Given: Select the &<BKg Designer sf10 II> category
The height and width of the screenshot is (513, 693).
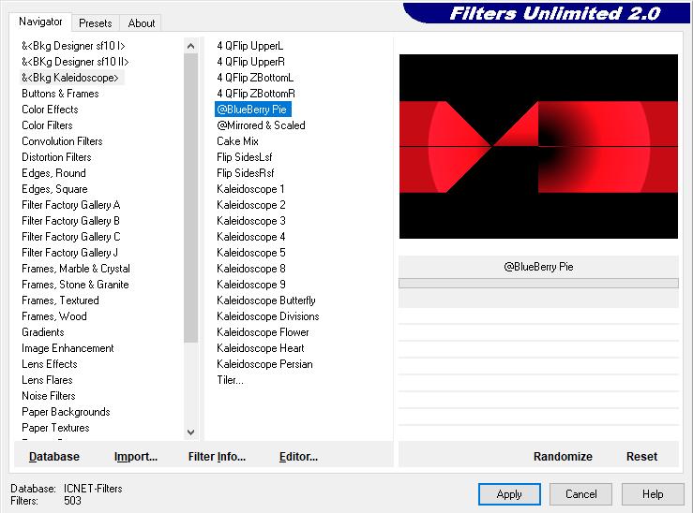Looking at the screenshot, I should 75,62.
